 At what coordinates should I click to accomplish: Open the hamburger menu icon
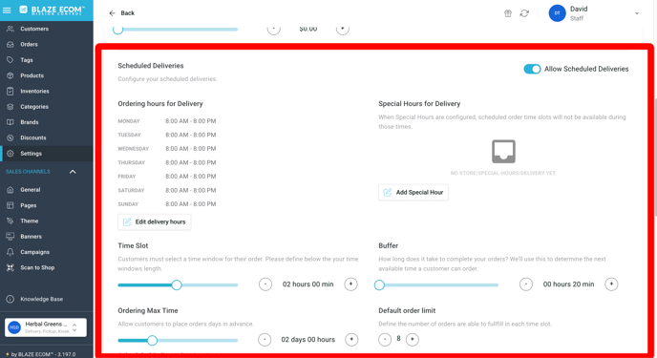(7, 11)
